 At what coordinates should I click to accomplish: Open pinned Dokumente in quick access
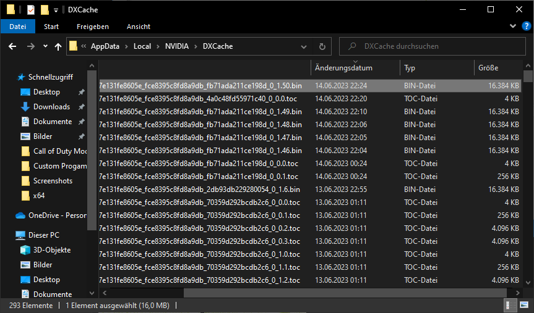click(x=53, y=122)
